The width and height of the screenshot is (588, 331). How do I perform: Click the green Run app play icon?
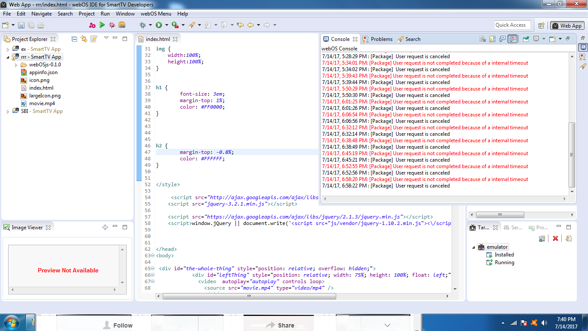tap(102, 25)
